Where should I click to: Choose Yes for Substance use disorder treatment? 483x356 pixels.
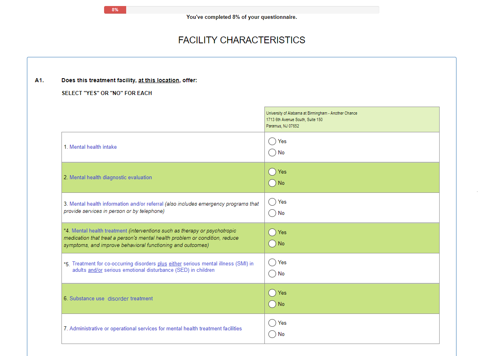272,293
